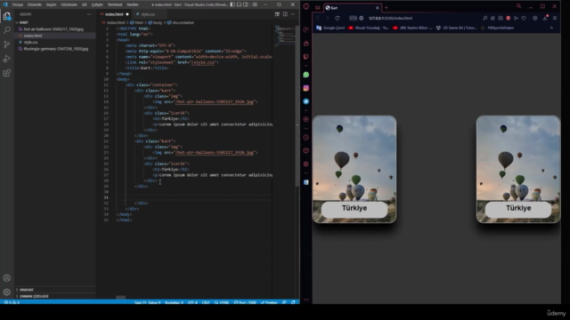
Task: Open the browser easy setup menu icon
Action: (x=555, y=18)
